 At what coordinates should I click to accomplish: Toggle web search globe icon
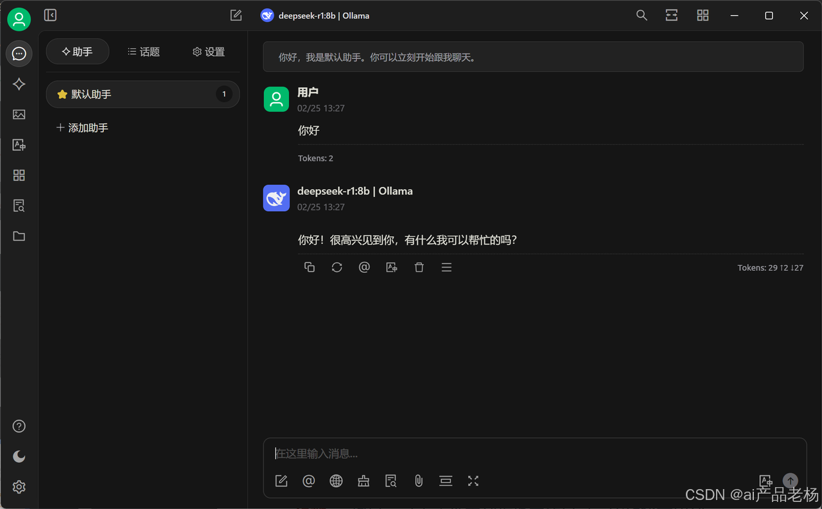click(337, 481)
